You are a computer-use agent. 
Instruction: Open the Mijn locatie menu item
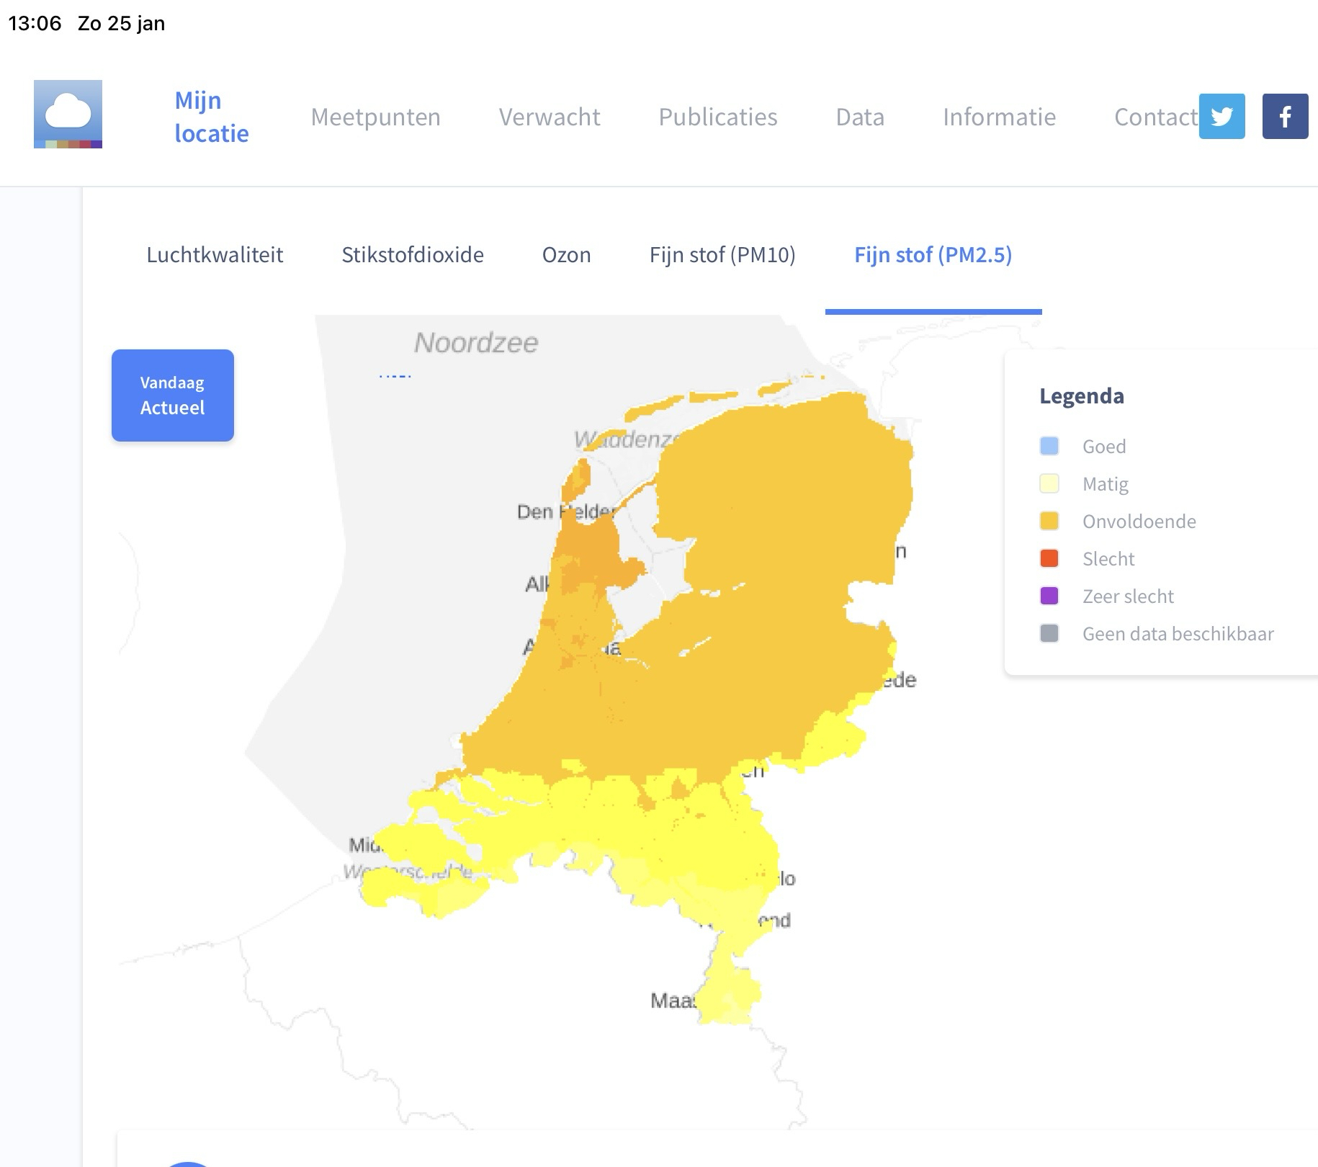(x=211, y=117)
